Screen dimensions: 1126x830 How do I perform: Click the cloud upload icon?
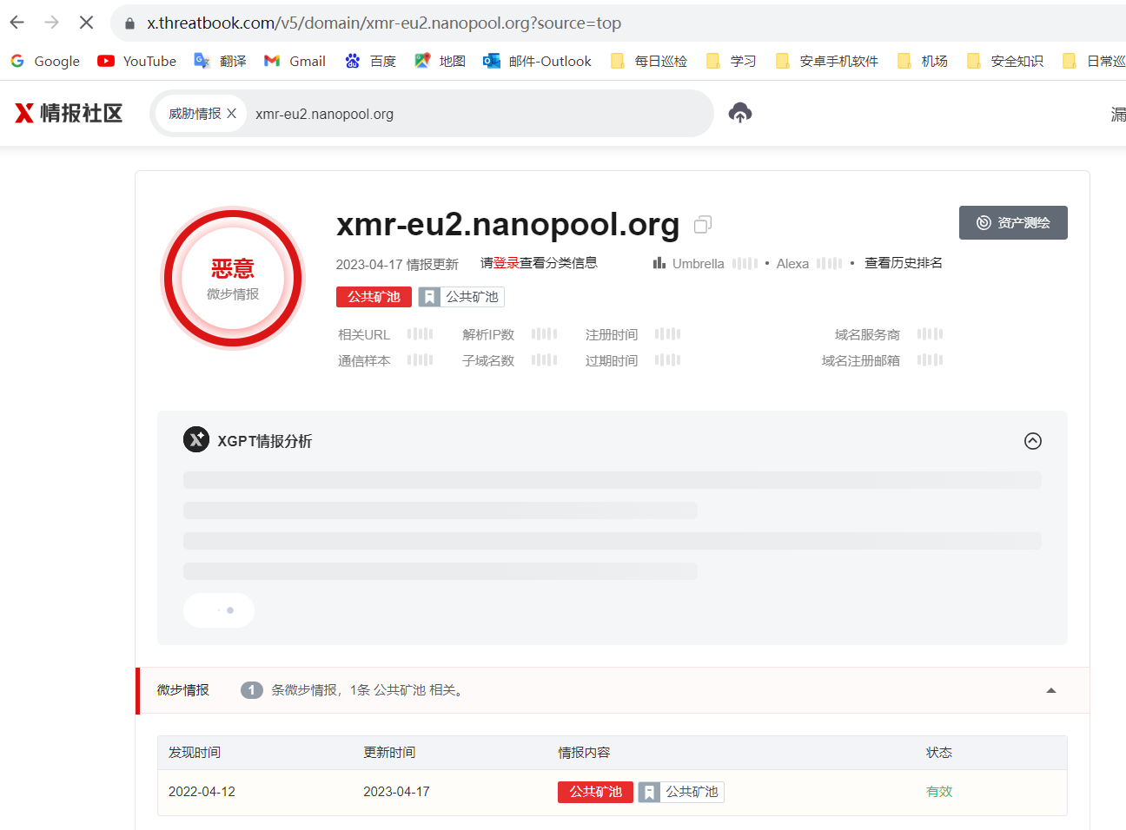(740, 112)
